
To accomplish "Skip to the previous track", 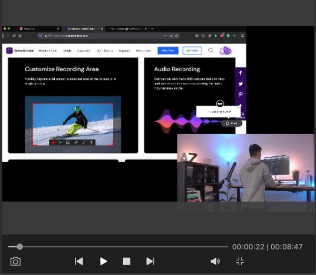I will [x=79, y=261].
